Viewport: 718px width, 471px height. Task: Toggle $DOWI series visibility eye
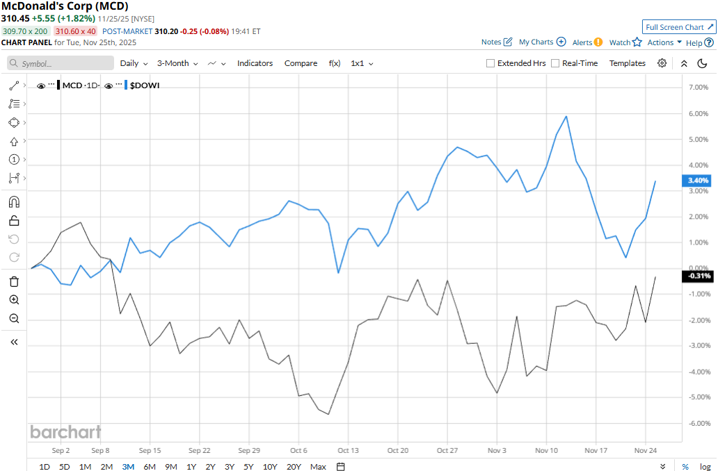(109, 85)
